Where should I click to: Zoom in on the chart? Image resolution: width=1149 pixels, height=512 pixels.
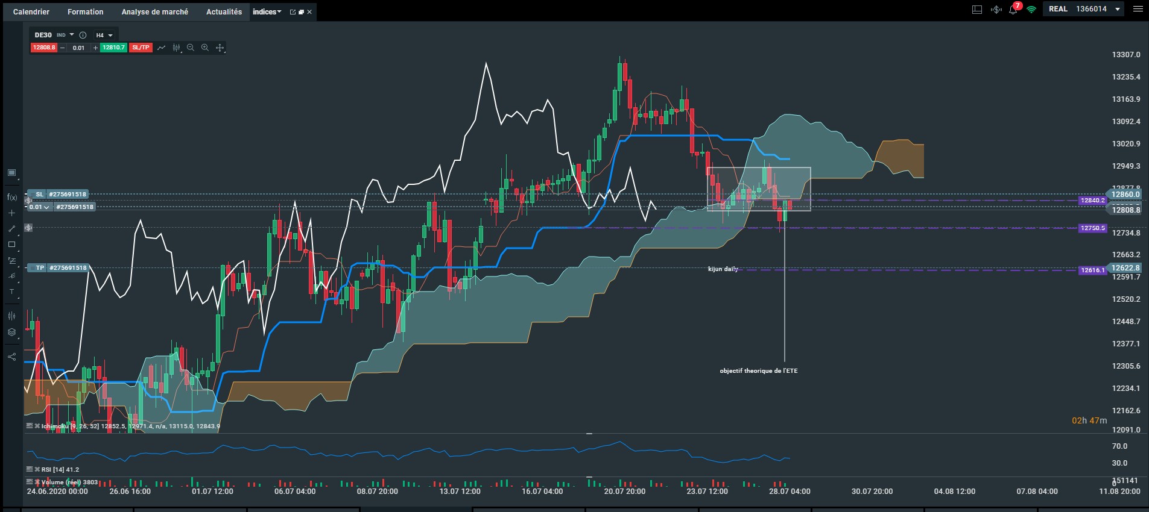click(x=205, y=48)
